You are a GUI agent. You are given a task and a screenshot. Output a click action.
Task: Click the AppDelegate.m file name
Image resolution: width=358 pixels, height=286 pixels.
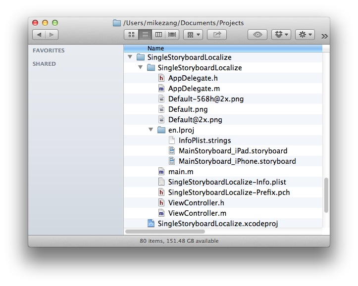(194, 89)
